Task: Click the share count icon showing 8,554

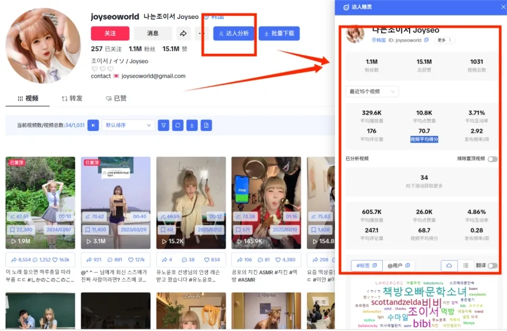Action: tap(14, 259)
